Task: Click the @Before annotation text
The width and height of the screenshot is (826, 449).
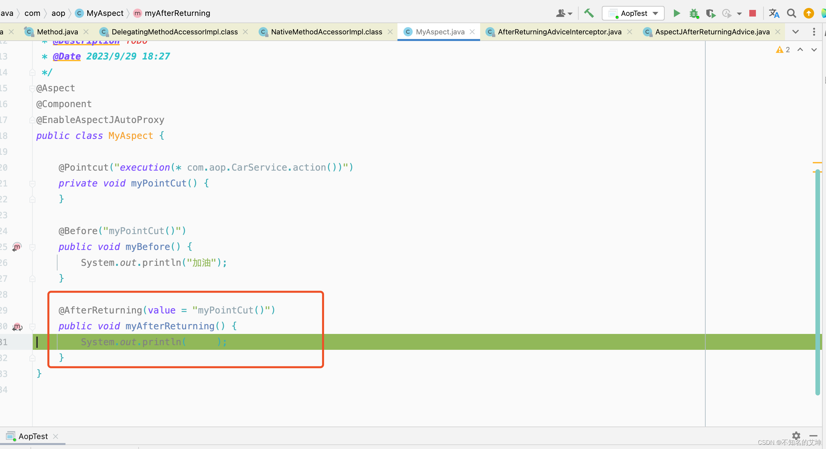Action: (x=78, y=231)
